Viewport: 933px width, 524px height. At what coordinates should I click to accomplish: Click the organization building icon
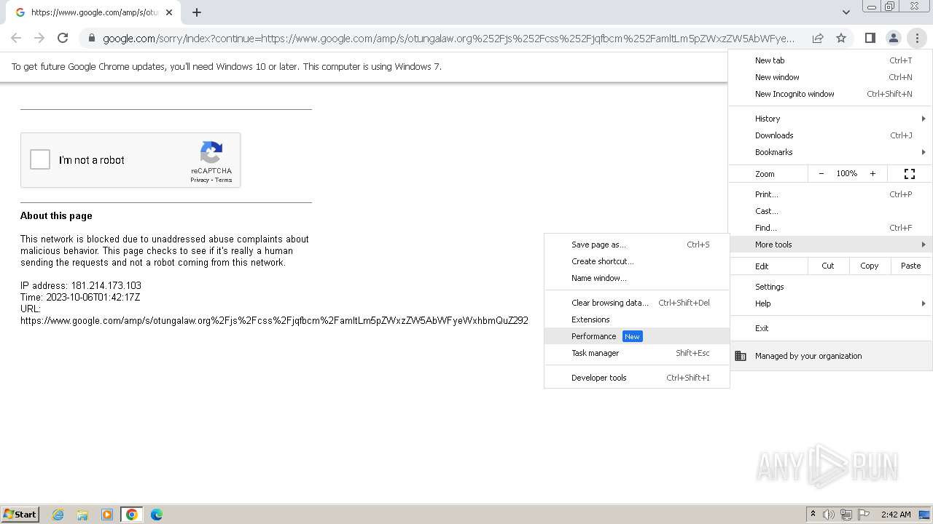pos(741,356)
